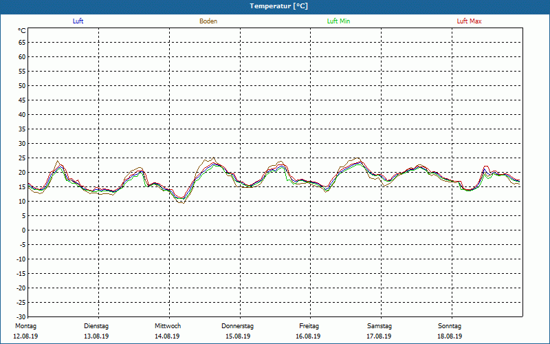This screenshot has height=344, width=550.
Task: Click the 65 value on the y-axis
Action: click(x=22, y=43)
